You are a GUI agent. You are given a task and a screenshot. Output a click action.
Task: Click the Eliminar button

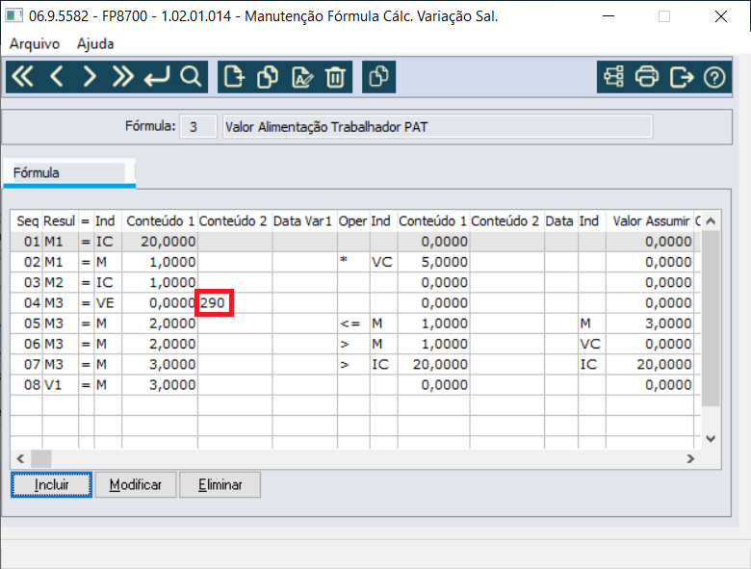(220, 484)
